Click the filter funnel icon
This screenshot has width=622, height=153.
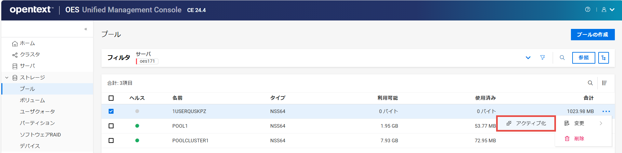point(543,57)
